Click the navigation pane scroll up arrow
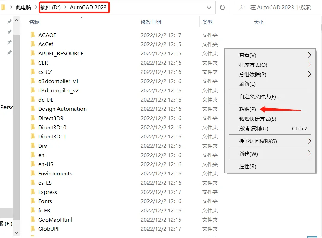 pyautogui.click(x=17, y=20)
